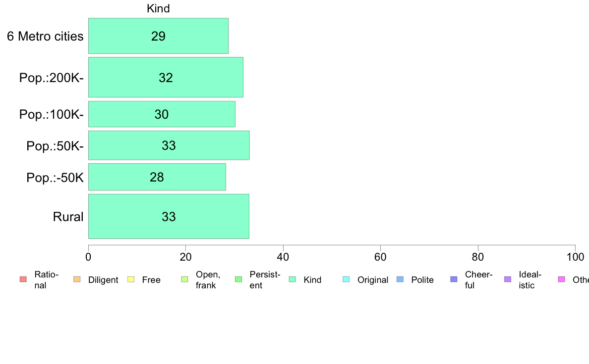The width and height of the screenshot is (589, 364).
Task: Select the Open, frank legend swatch
Action: 184,279
